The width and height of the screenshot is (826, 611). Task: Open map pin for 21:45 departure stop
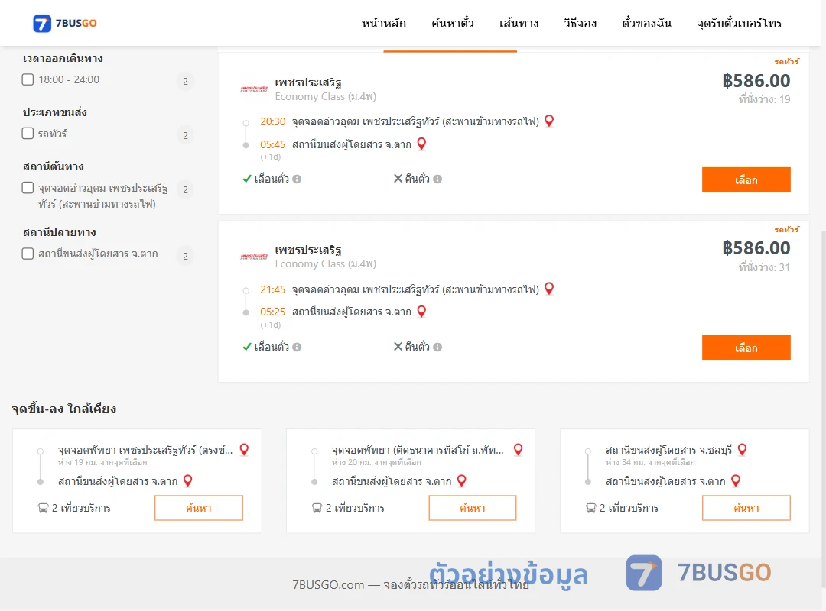[549, 289]
